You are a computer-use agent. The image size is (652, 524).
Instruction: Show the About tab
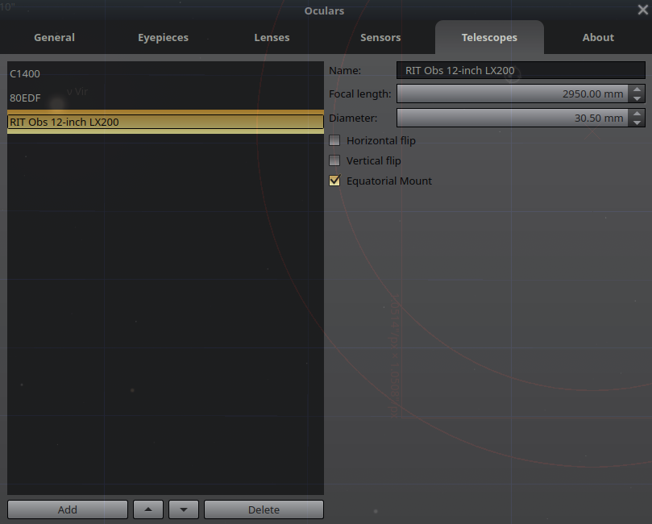(598, 37)
